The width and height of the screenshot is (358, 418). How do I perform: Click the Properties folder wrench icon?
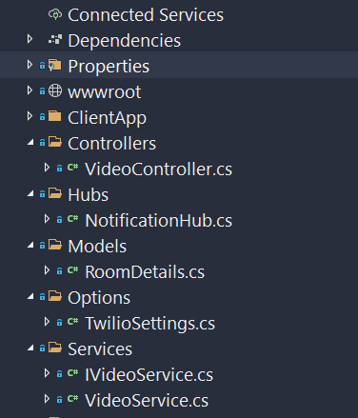pos(55,66)
